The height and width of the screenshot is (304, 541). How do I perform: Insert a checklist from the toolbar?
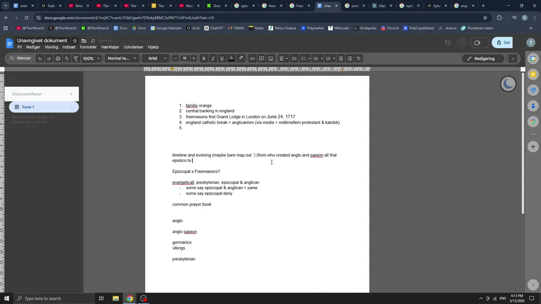click(x=303, y=59)
